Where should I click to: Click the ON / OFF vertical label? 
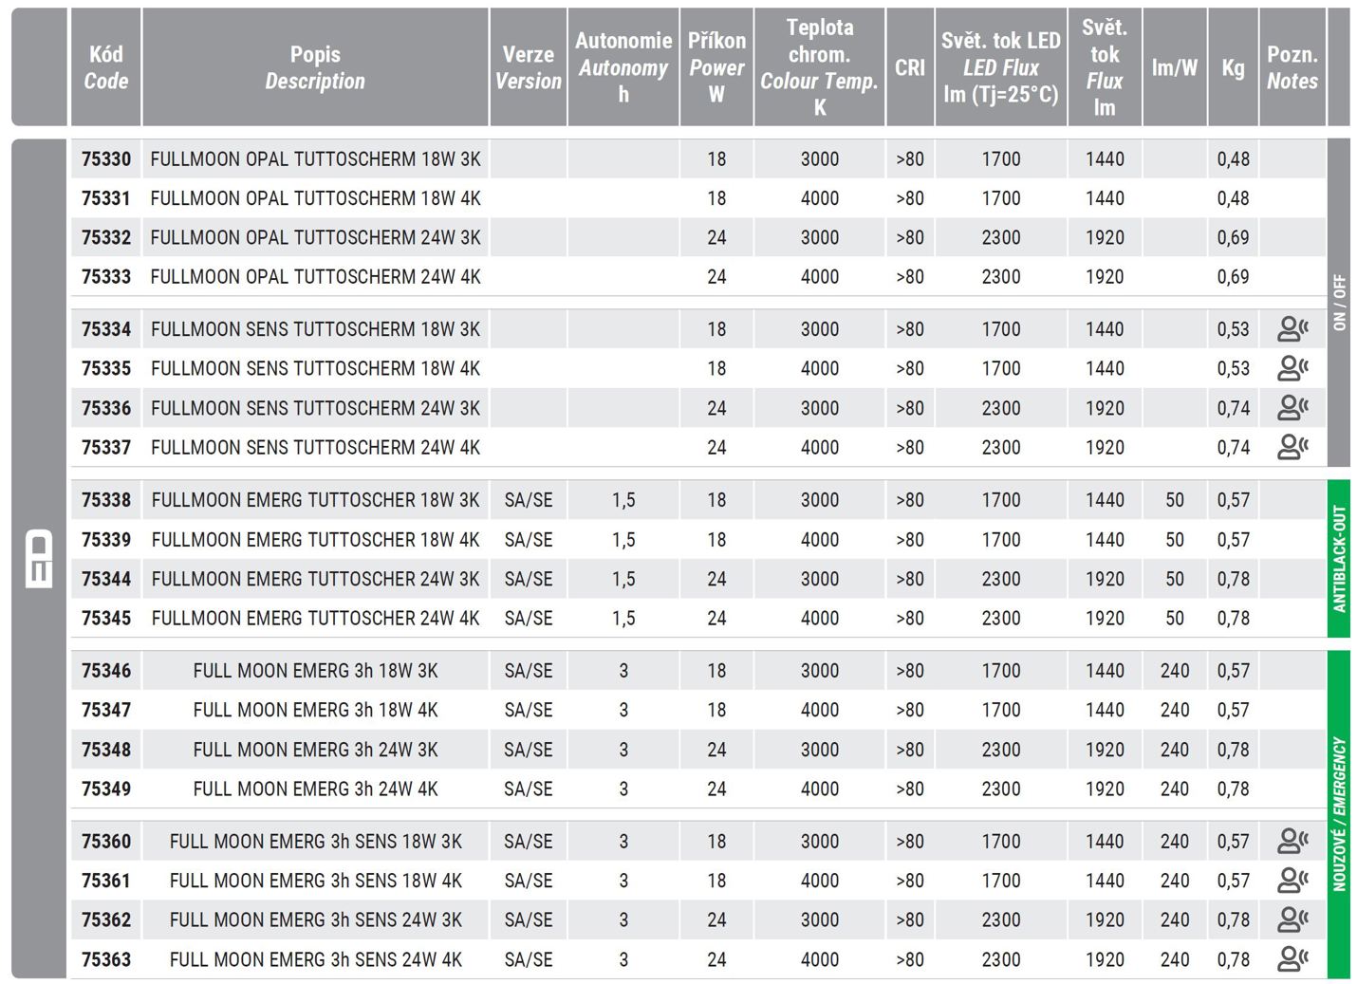tap(1339, 303)
